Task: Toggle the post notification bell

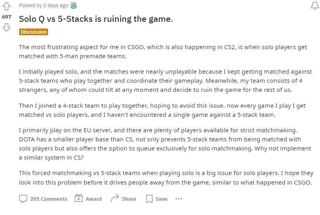Action: [x=315, y=6]
